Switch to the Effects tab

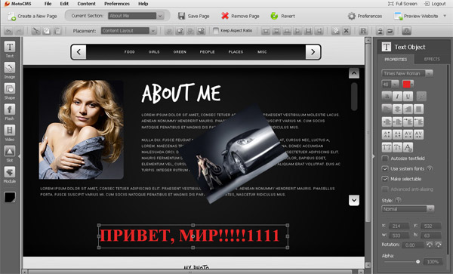pyautogui.click(x=432, y=59)
